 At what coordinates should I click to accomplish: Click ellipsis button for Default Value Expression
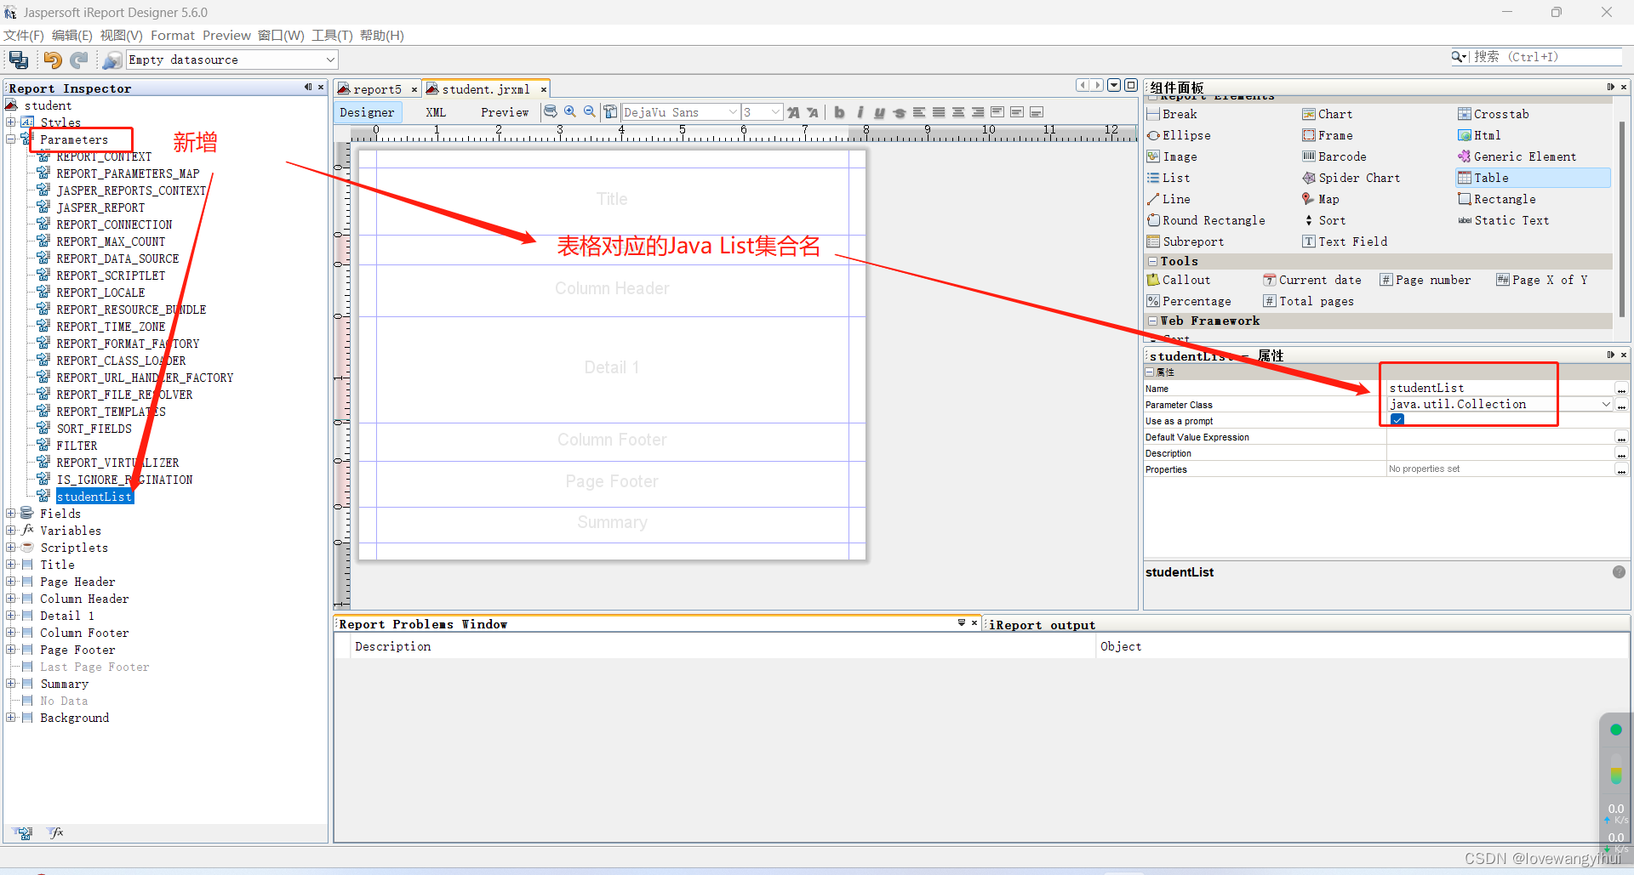pyautogui.click(x=1622, y=437)
